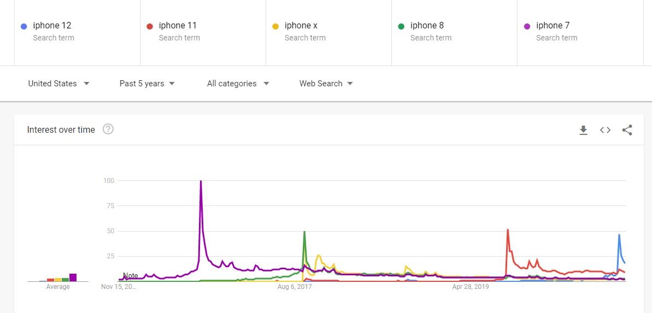Open the help icon beside Interest over time
Screen dimensions: 652x313
tap(108, 129)
